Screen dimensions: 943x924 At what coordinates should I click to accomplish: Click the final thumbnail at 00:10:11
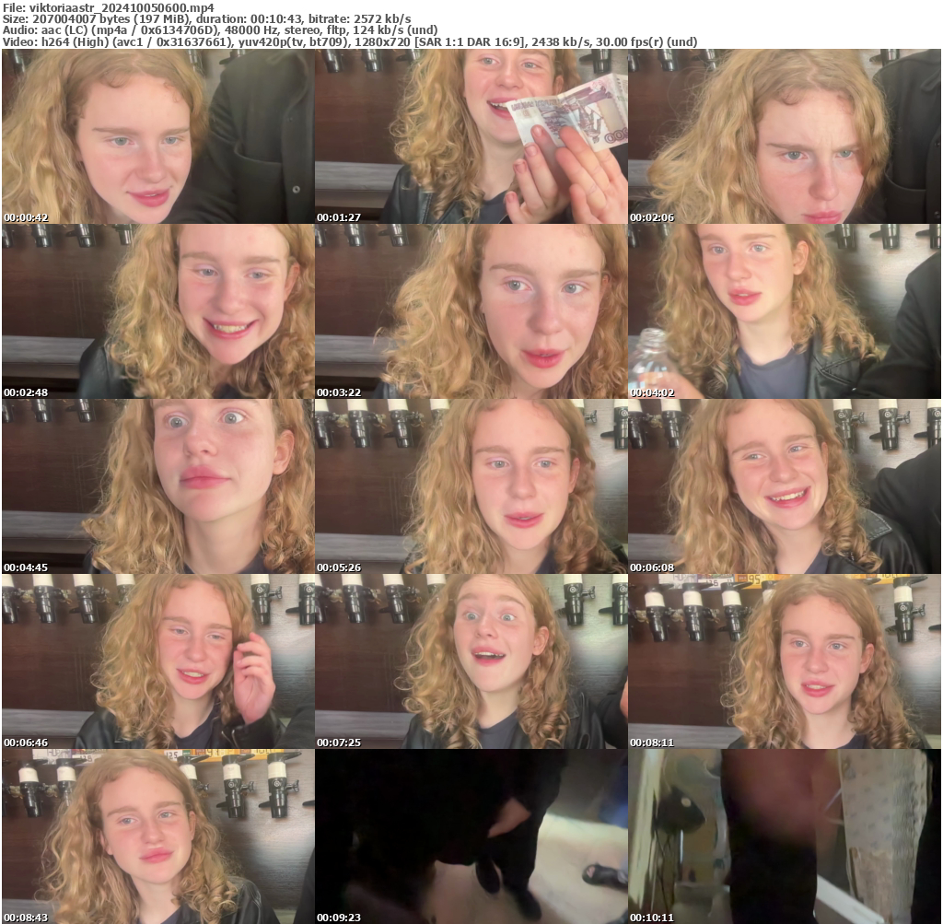783,836
